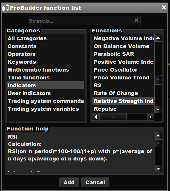Choose Trading system commands category

click(46, 101)
